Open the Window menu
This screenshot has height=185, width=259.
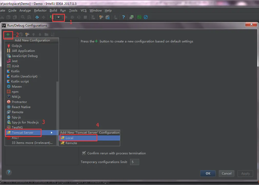96,10
